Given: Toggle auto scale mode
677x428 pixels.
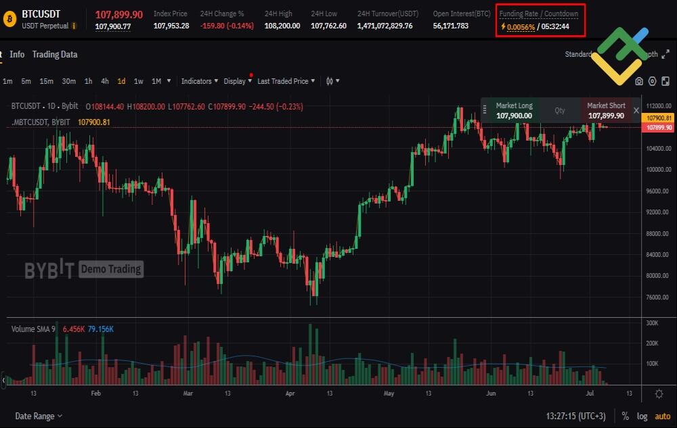Looking at the screenshot, I should [663, 416].
